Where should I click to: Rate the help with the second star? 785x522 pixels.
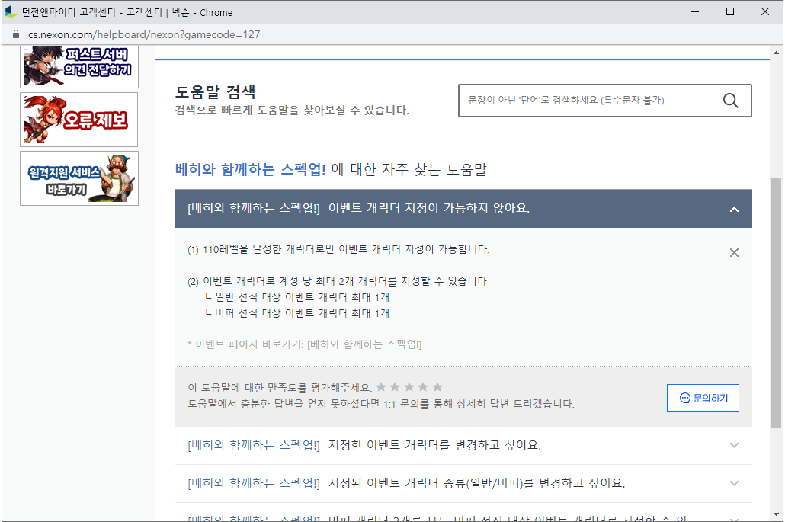coord(395,387)
